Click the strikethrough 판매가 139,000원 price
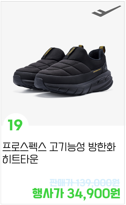126x205 pixels. click(x=85, y=182)
